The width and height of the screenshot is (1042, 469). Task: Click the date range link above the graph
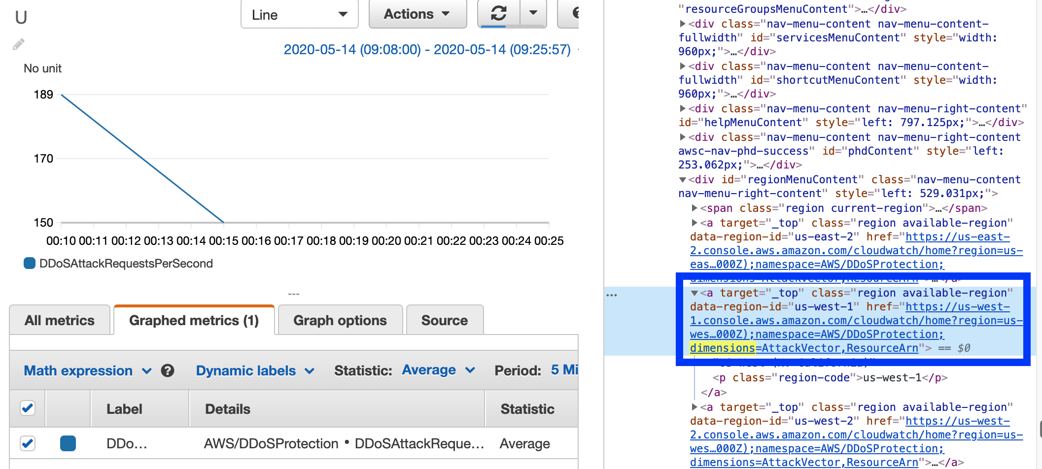click(x=428, y=49)
